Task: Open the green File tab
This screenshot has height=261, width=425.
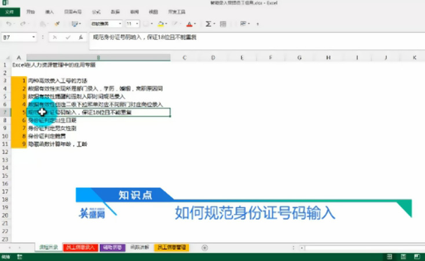Action: tap(9, 11)
